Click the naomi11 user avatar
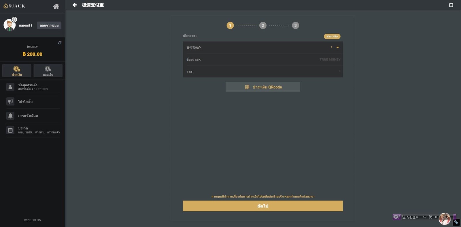 click(10, 25)
